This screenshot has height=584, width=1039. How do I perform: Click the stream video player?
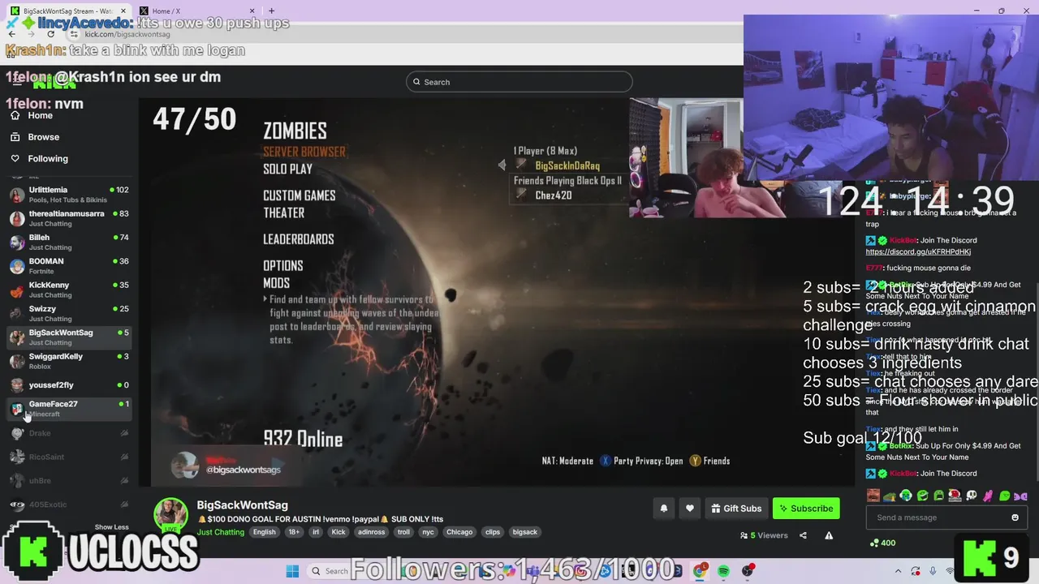[x=497, y=292]
